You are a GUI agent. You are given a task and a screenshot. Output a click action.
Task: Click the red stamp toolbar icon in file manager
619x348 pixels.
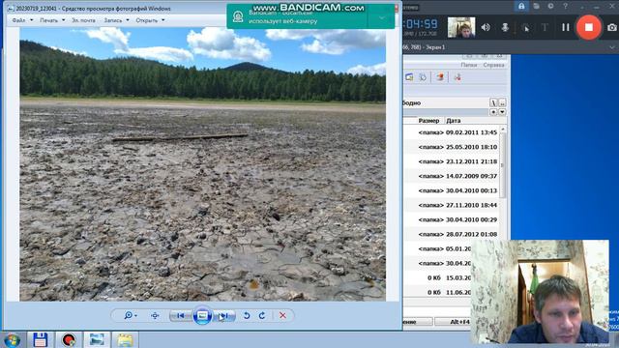[440, 77]
